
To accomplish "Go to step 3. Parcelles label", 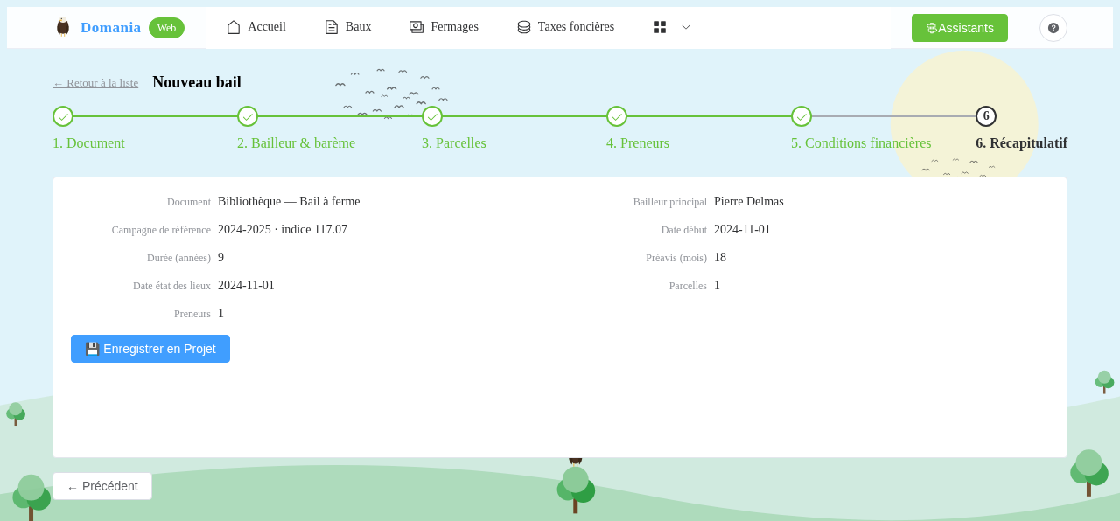I will (454, 143).
